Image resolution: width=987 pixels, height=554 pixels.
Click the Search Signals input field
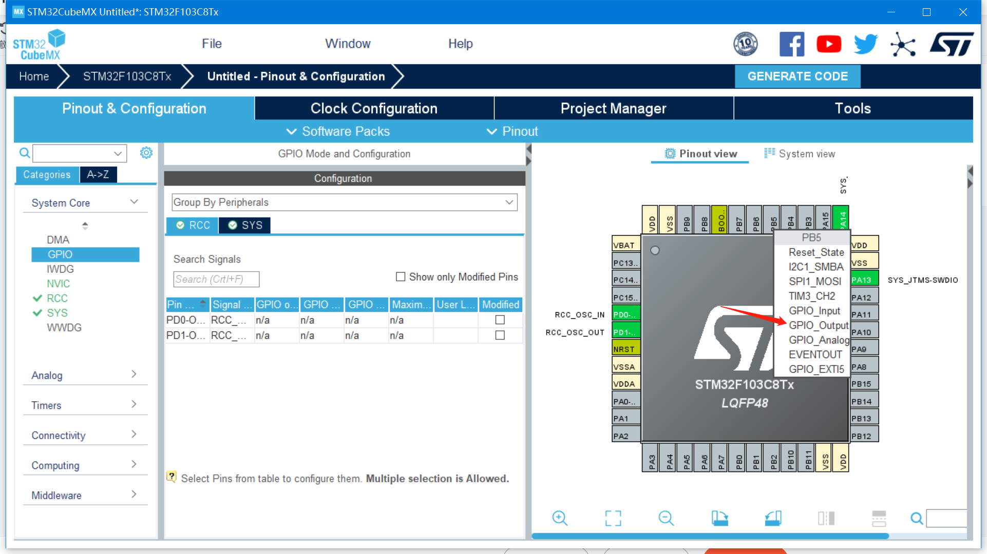(x=216, y=279)
